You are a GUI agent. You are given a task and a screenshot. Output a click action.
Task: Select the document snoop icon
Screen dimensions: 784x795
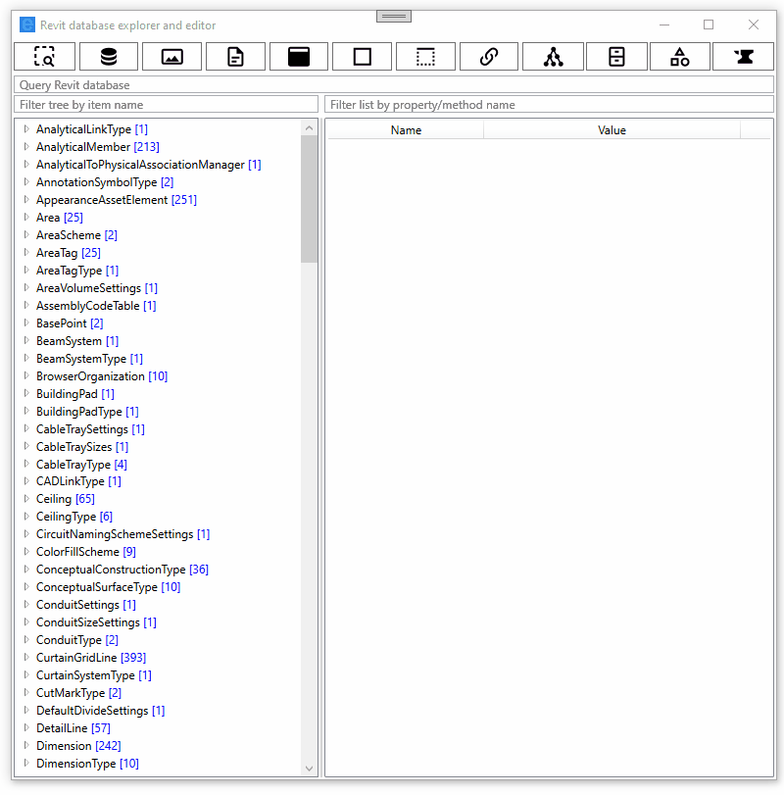point(235,57)
